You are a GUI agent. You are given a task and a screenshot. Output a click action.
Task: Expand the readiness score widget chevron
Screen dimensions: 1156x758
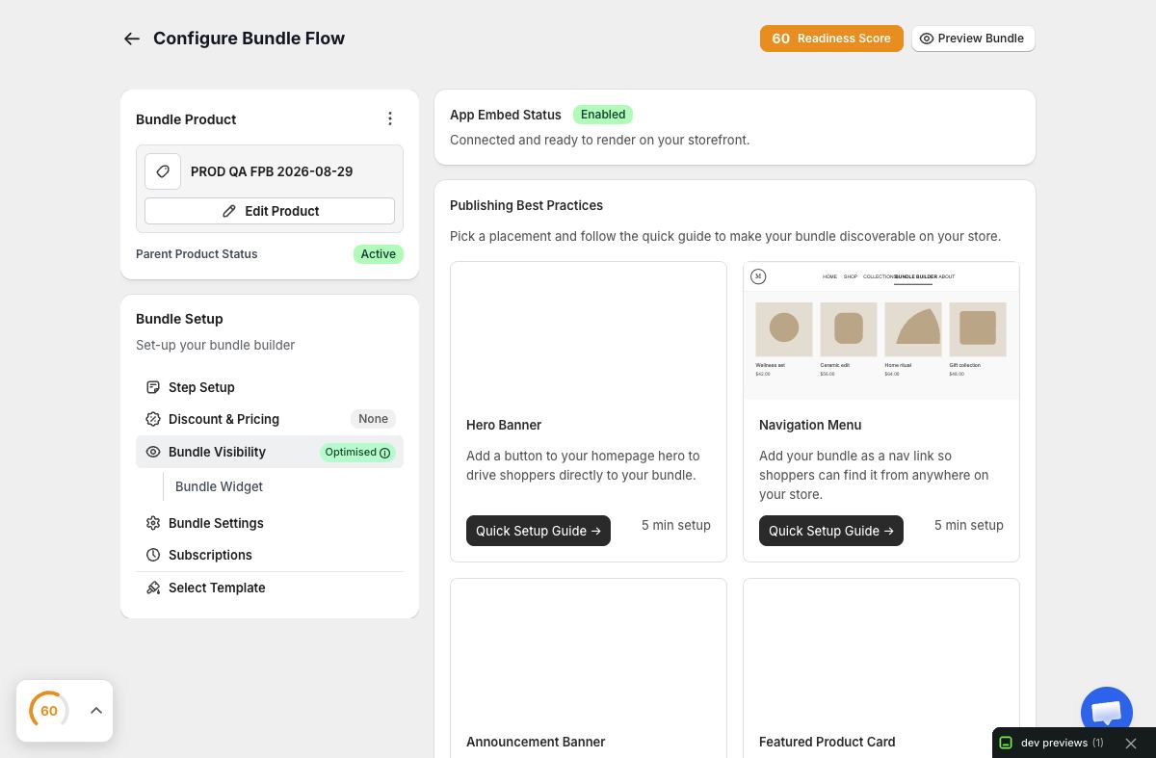tap(96, 711)
